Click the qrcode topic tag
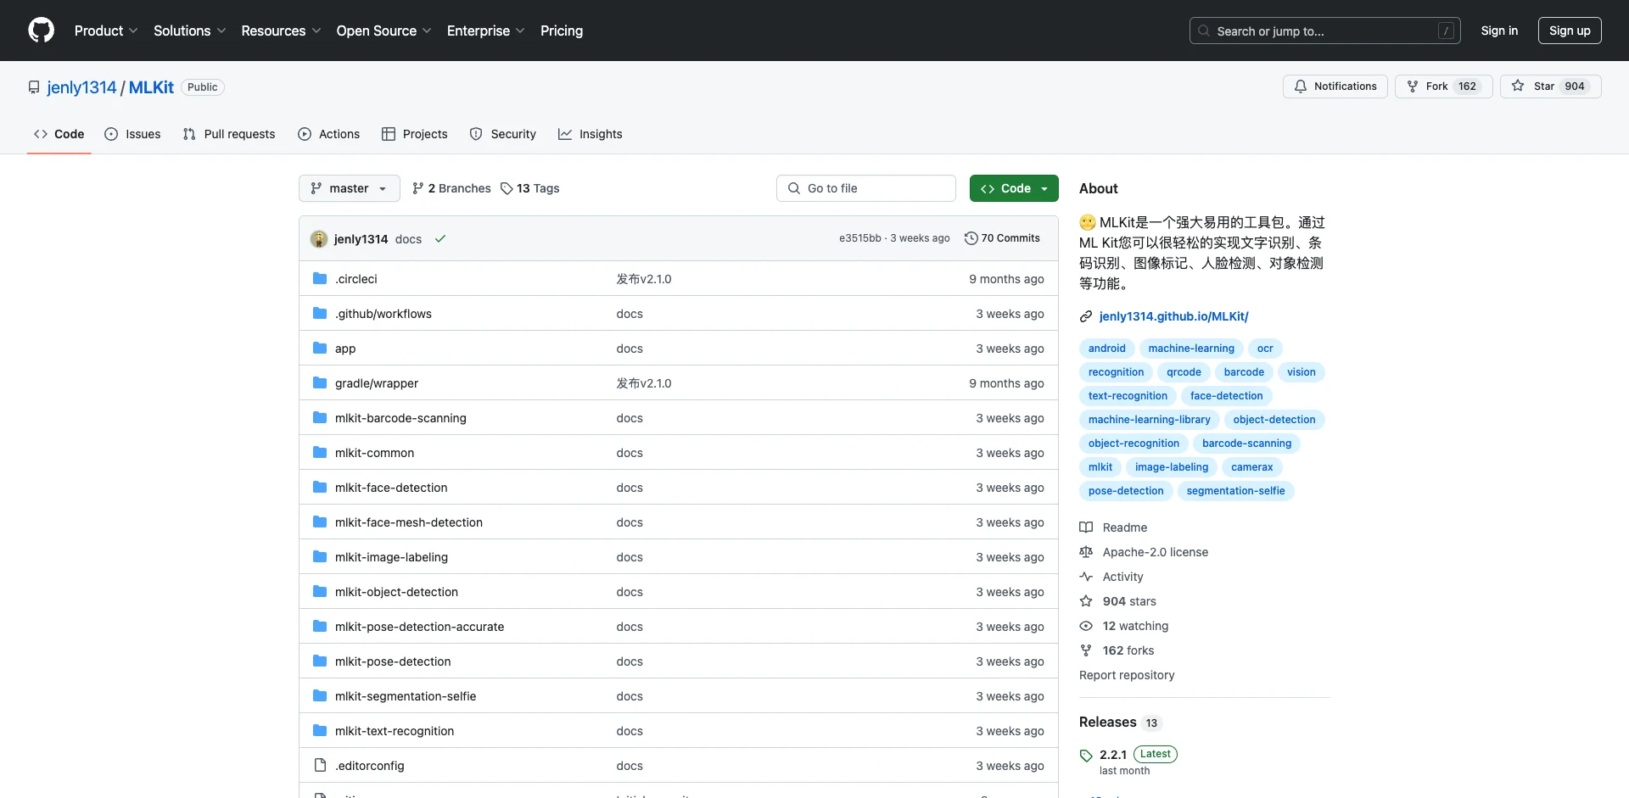 (1184, 372)
